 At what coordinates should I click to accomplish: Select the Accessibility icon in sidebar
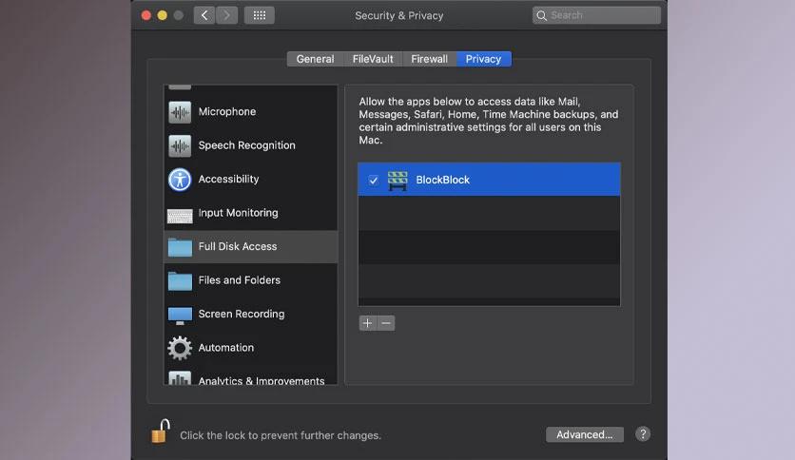click(180, 180)
